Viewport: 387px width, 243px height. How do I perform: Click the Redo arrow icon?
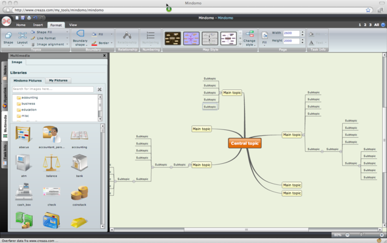42,18
